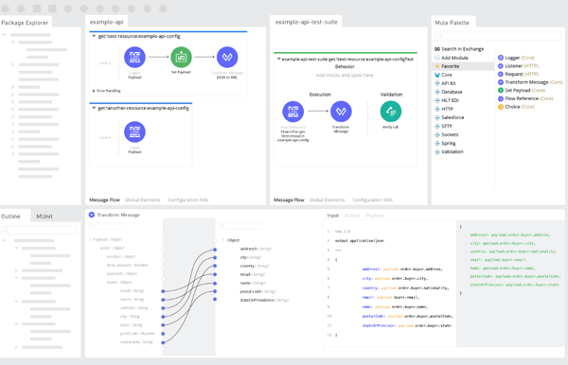Click the Outline panel search field
Image resolution: width=568 pixels, height=365 pixels.
pyautogui.click(x=39, y=230)
